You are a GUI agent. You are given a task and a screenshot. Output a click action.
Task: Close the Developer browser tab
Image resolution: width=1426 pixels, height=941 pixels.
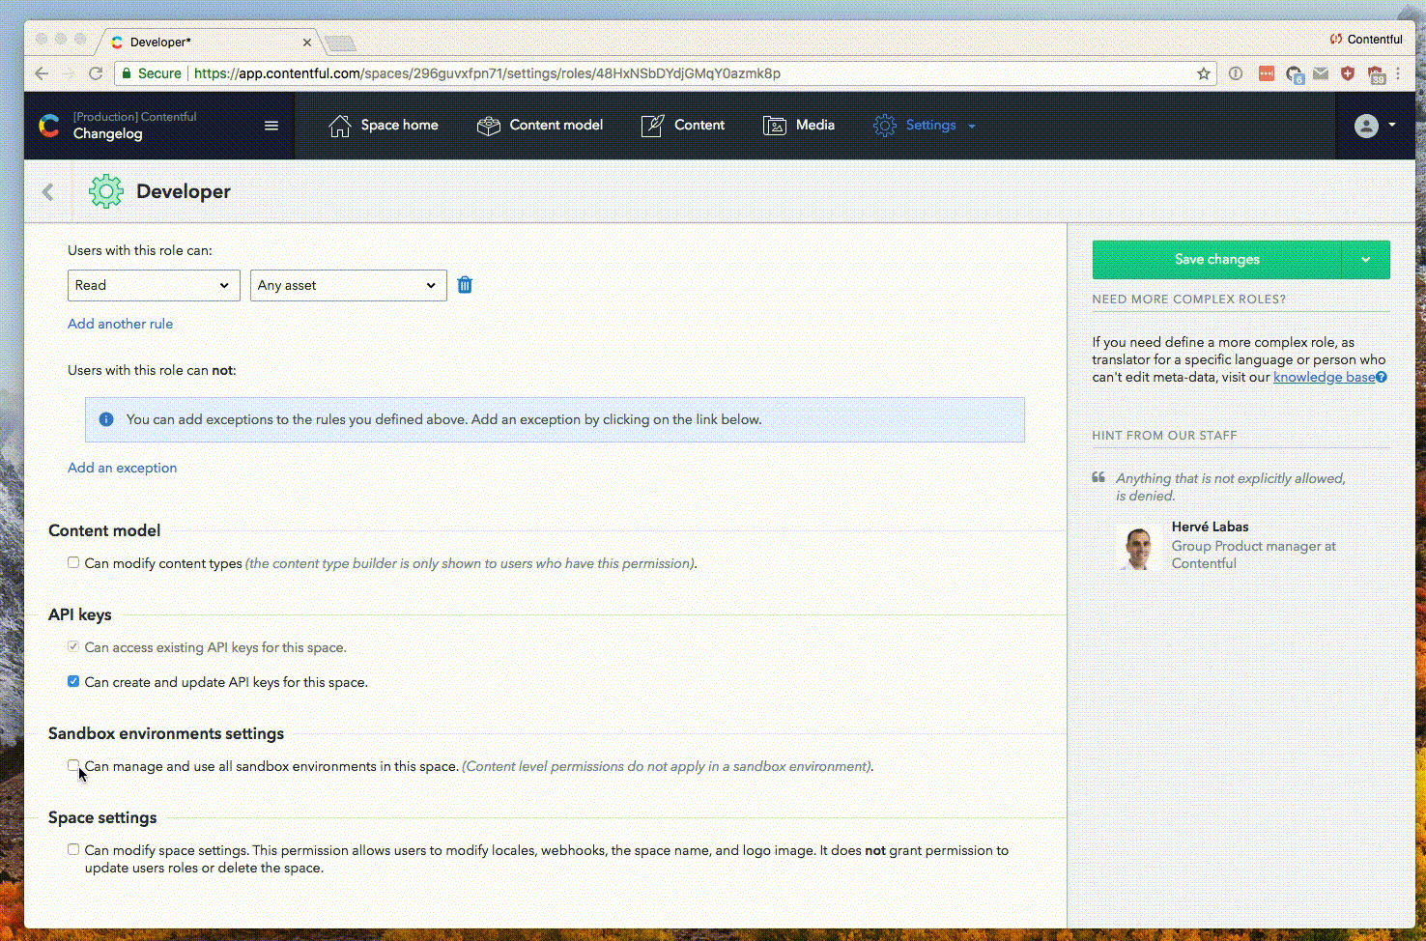click(x=307, y=43)
